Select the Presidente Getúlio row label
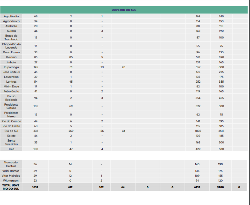 click(x=11, y=106)
